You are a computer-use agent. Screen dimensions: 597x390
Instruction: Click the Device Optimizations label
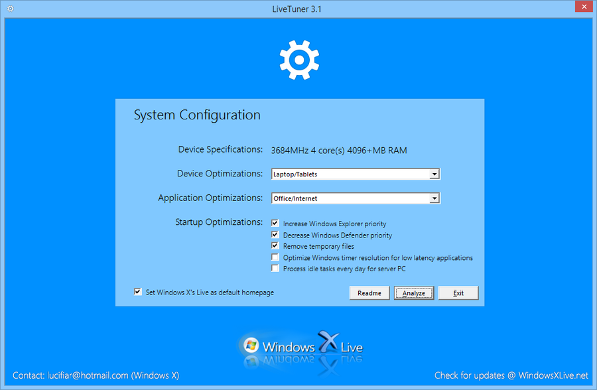220,174
